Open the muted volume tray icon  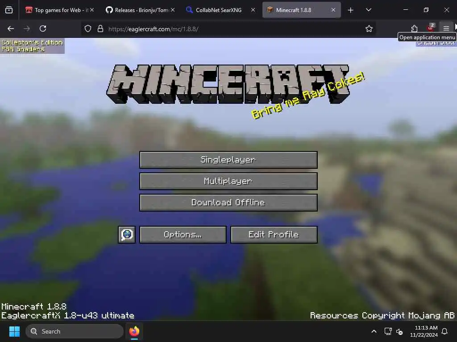coord(399,331)
